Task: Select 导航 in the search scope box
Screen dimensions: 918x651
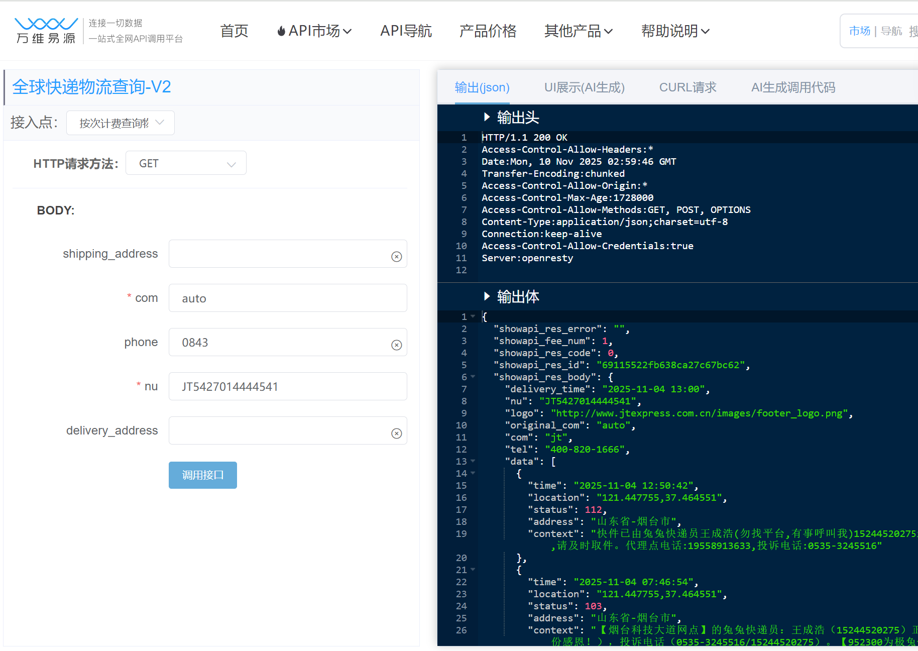Action: 891,31
